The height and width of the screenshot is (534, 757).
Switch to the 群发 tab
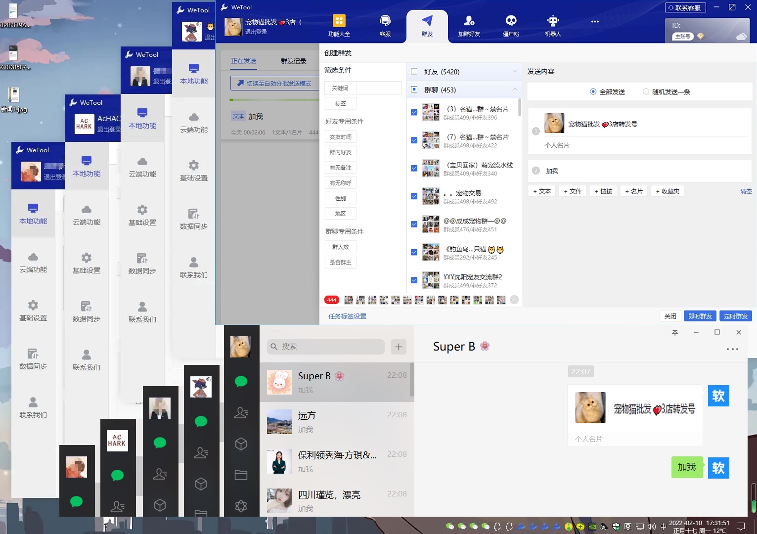click(427, 26)
